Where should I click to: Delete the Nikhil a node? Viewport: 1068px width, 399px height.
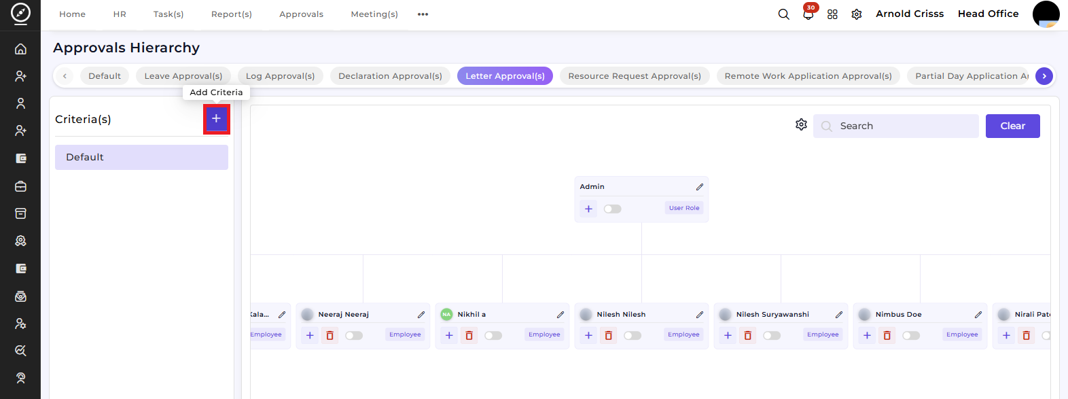pos(469,335)
